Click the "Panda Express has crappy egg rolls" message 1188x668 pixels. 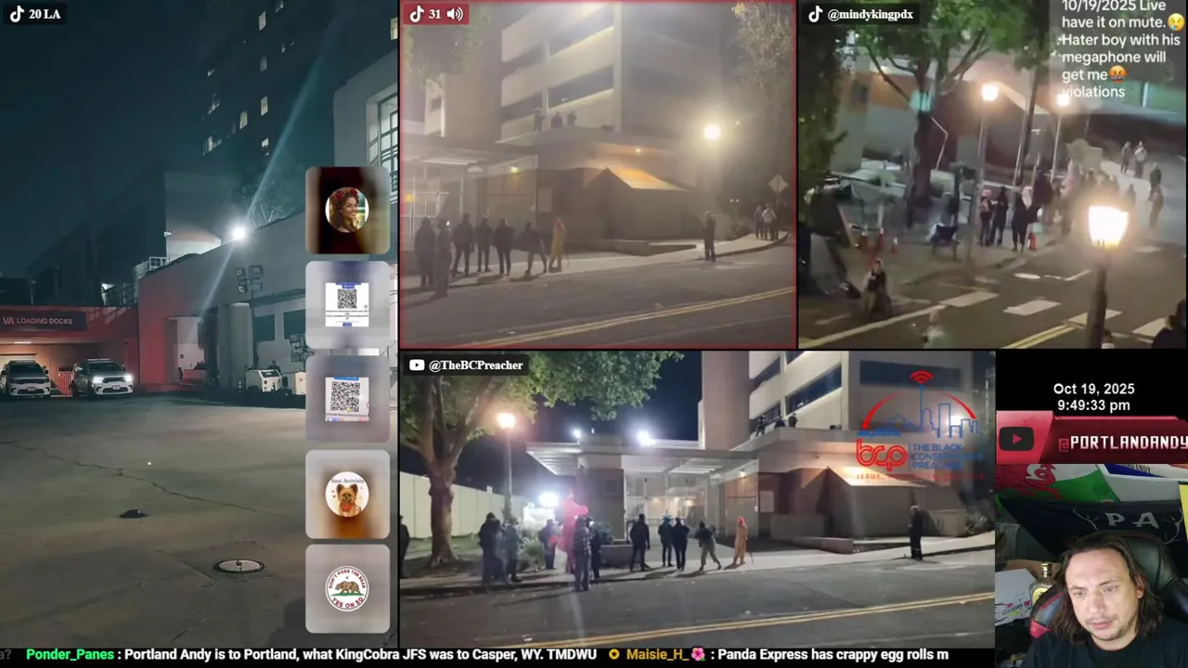click(x=834, y=654)
